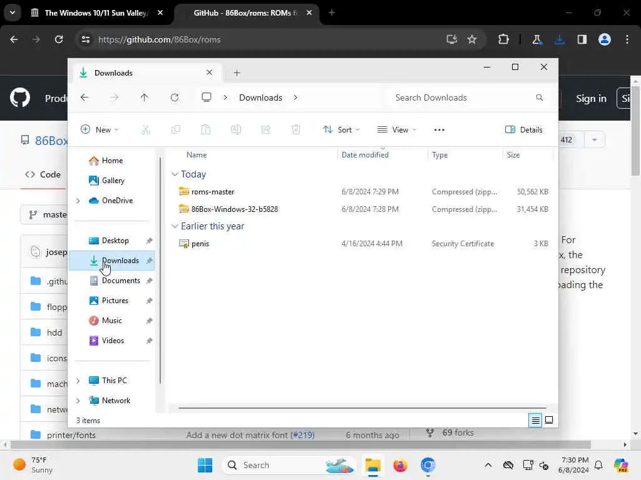Toggle the Details pane

coord(524,130)
